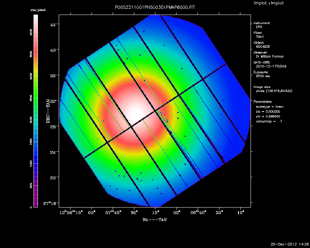Select the 'DATE-OBS:' label

click(262, 62)
